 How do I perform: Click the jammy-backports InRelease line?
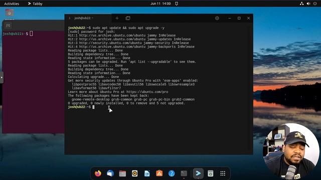point(131,46)
